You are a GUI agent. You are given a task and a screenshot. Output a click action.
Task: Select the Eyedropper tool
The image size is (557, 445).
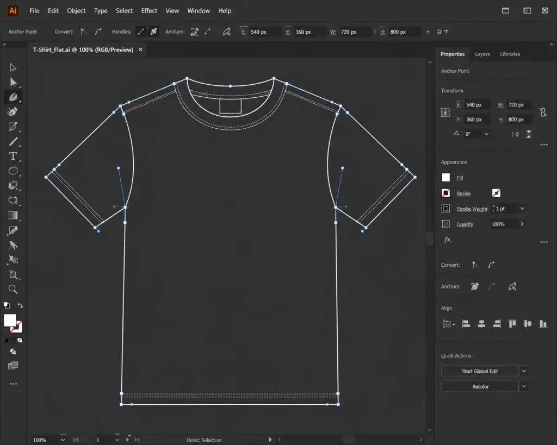click(x=13, y=230)
